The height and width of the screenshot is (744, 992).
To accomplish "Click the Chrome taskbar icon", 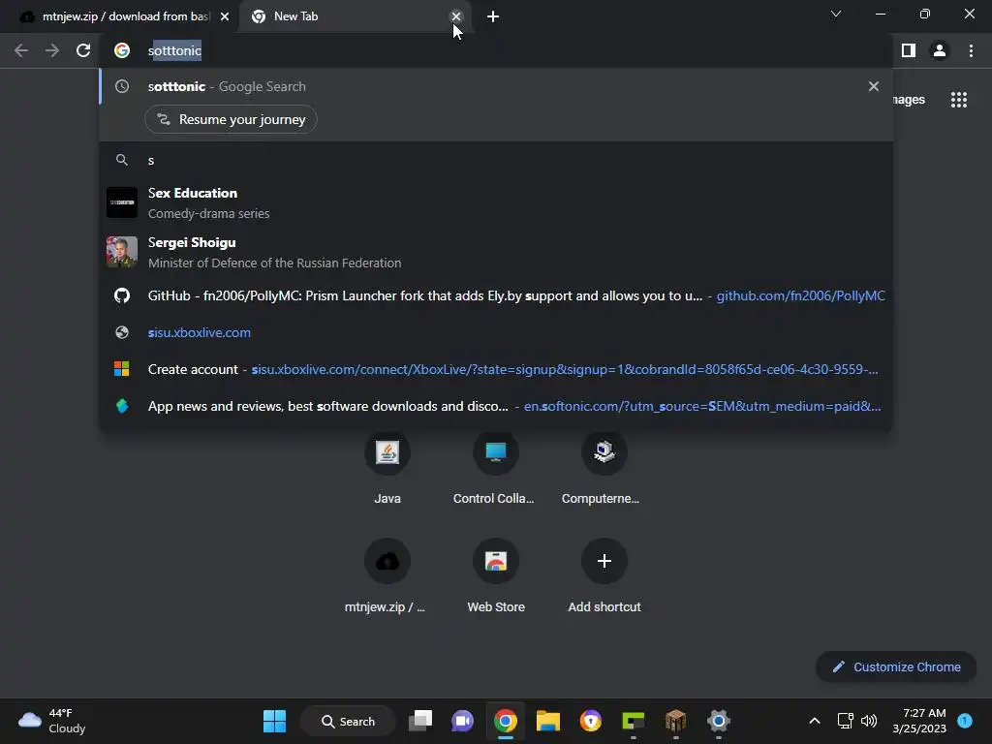I will pos(505,721).
